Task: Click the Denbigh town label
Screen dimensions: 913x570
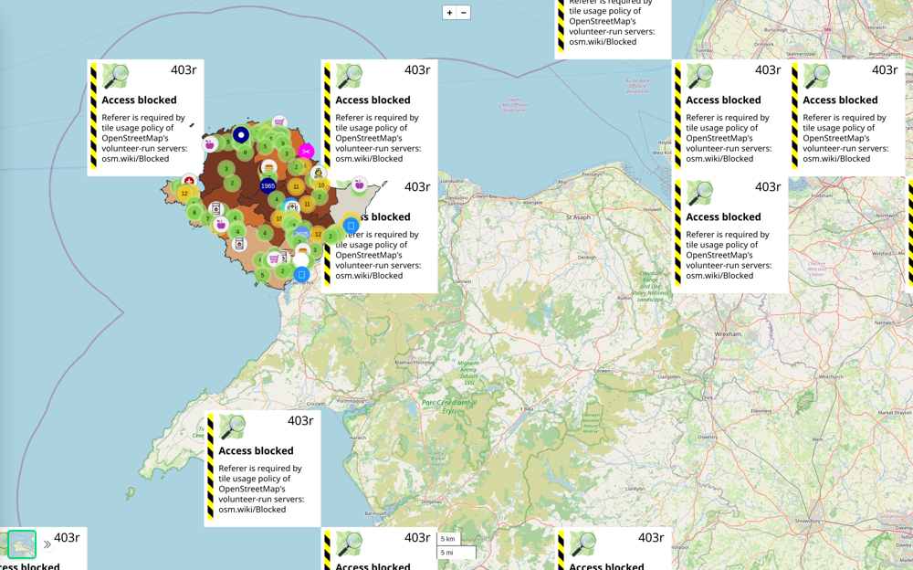Action: tap(587, 257)
